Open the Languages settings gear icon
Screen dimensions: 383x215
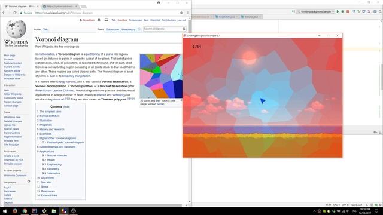29,181
